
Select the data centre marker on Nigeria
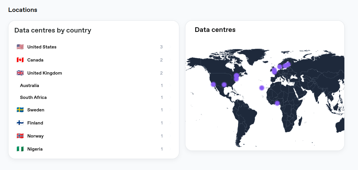[x=277, y=102]
